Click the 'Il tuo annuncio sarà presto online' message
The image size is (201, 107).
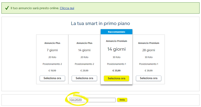pos(35,8)
